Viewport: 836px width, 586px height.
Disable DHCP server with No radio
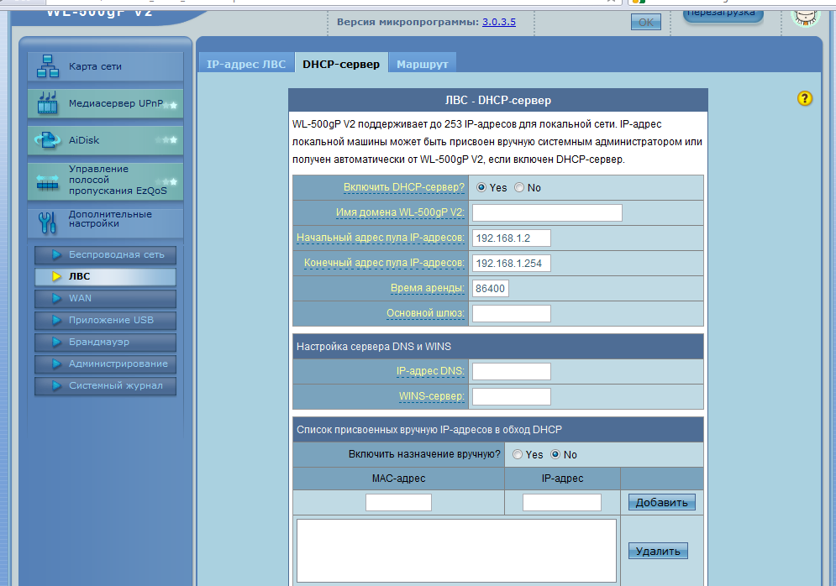519,187
